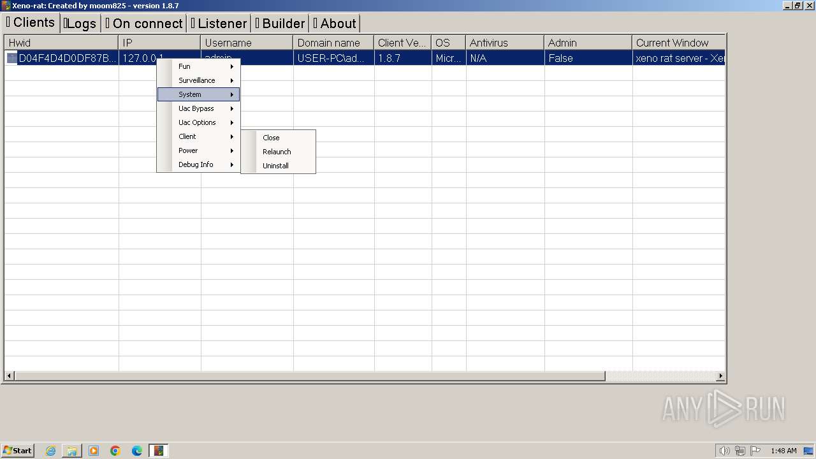Open the Uac Options submenu
Screen dimensions: 816x459
[x=198, y=122]
